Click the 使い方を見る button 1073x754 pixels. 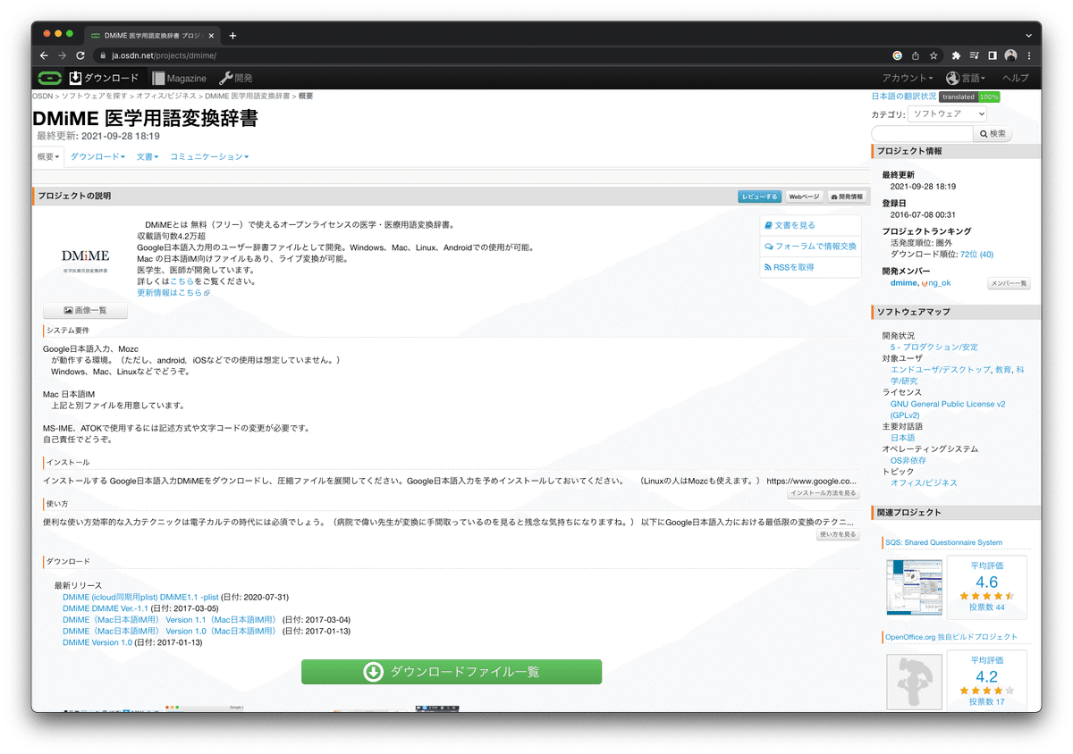pyautogui.click(x=838, y=534)
